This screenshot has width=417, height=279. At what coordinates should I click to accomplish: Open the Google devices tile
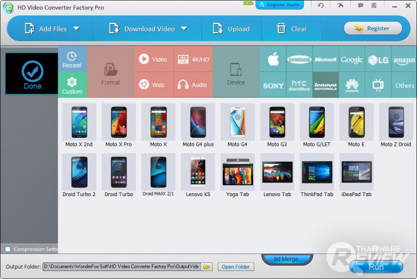(352, 59)
